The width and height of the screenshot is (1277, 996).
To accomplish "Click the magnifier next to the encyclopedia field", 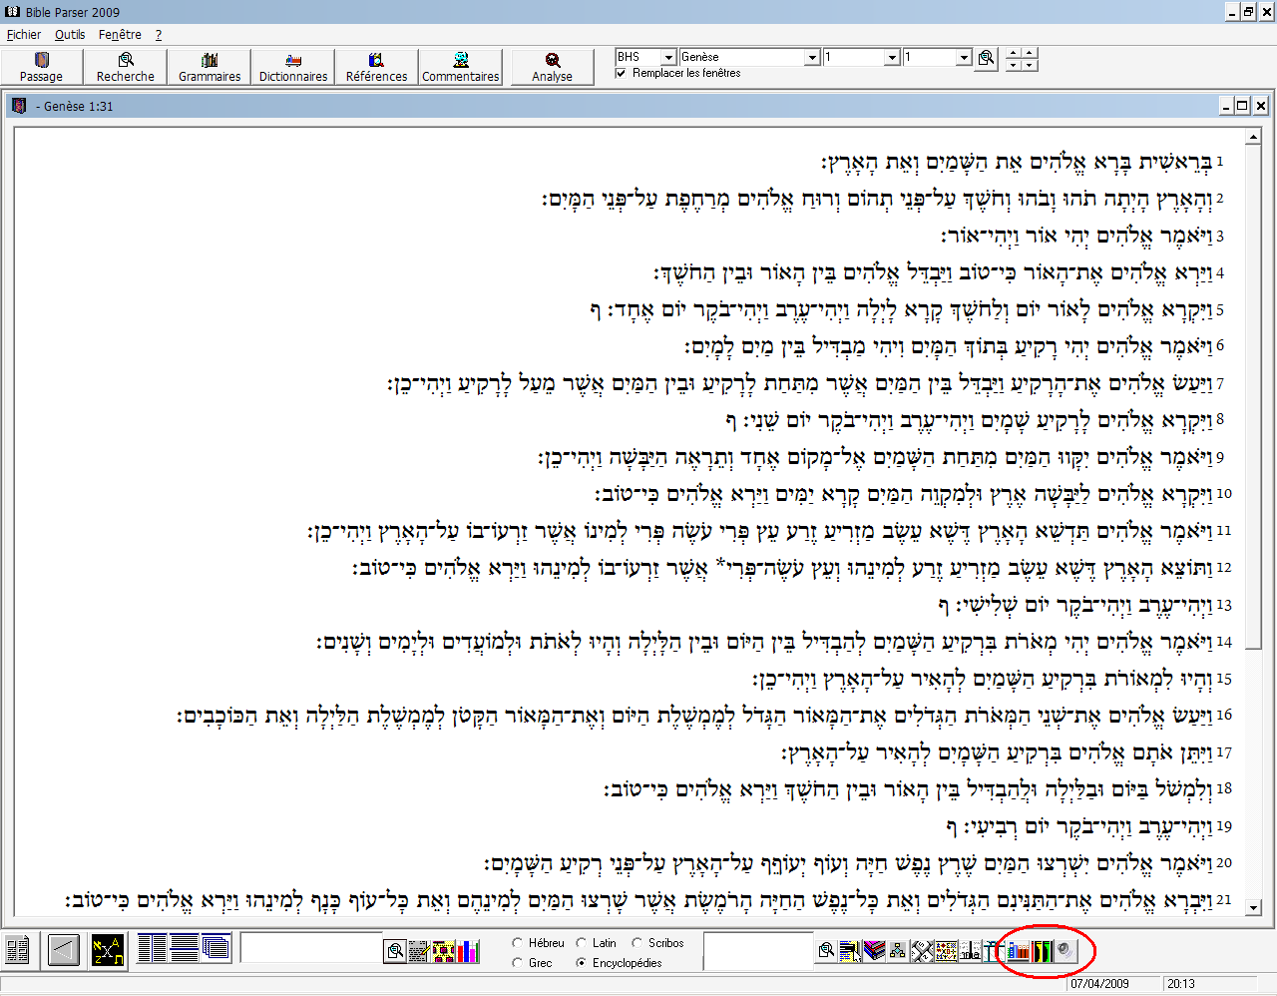I will (x=827, y=951).
